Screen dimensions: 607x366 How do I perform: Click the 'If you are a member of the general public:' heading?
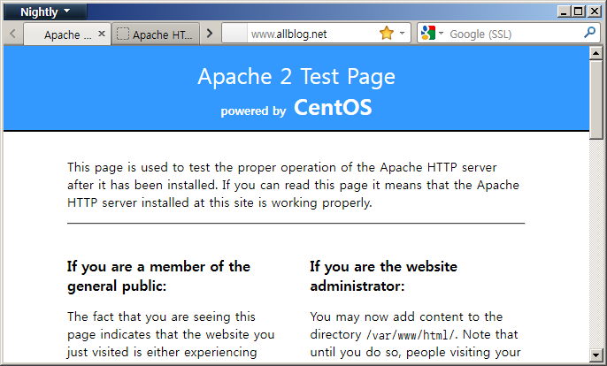click(158, 276)
